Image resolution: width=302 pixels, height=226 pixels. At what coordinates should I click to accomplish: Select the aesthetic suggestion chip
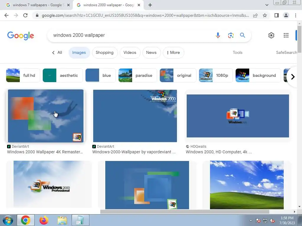click(x=63, y=75)
